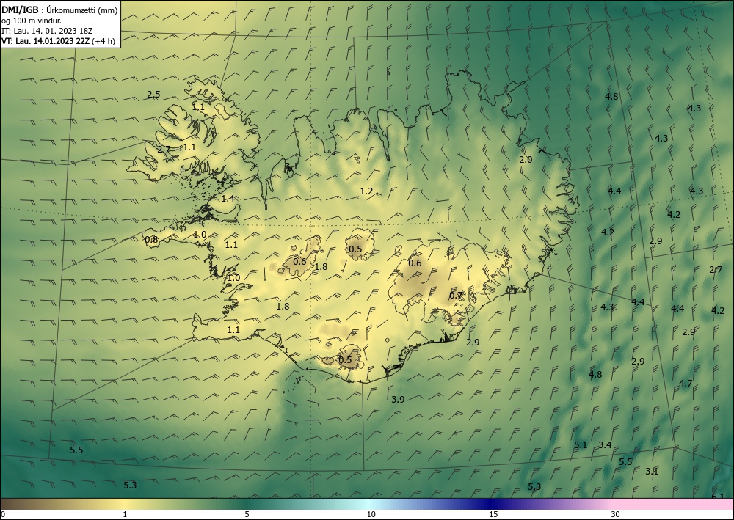Image resolution: width=734 pixels, height=520 pixels.
Task: Pick the pale yellow band above the 1 tick
Action: click(x=125, y=504)
